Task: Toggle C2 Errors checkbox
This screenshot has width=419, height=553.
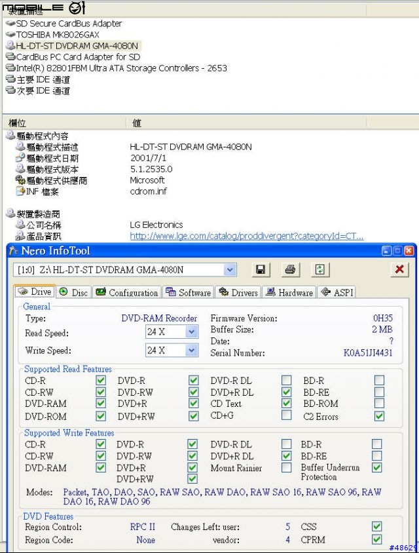Action: pyautogui.click(x=379, y=416)
